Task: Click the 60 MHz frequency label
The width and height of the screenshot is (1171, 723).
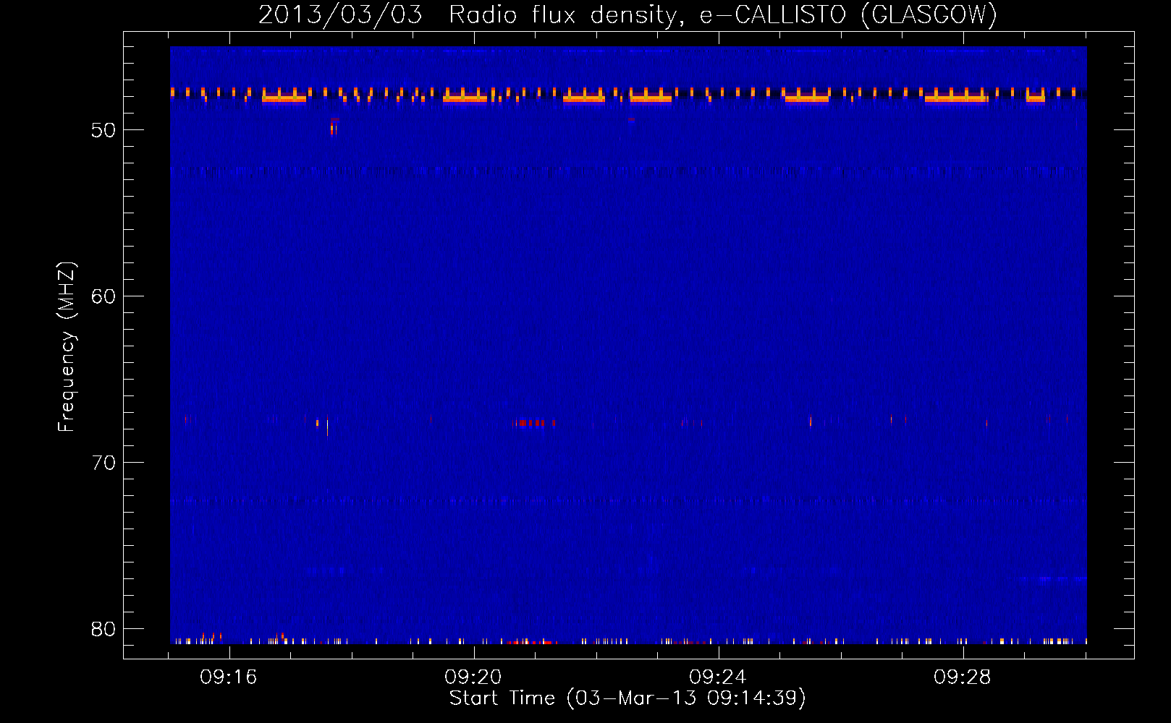Action: coord(103,296)
